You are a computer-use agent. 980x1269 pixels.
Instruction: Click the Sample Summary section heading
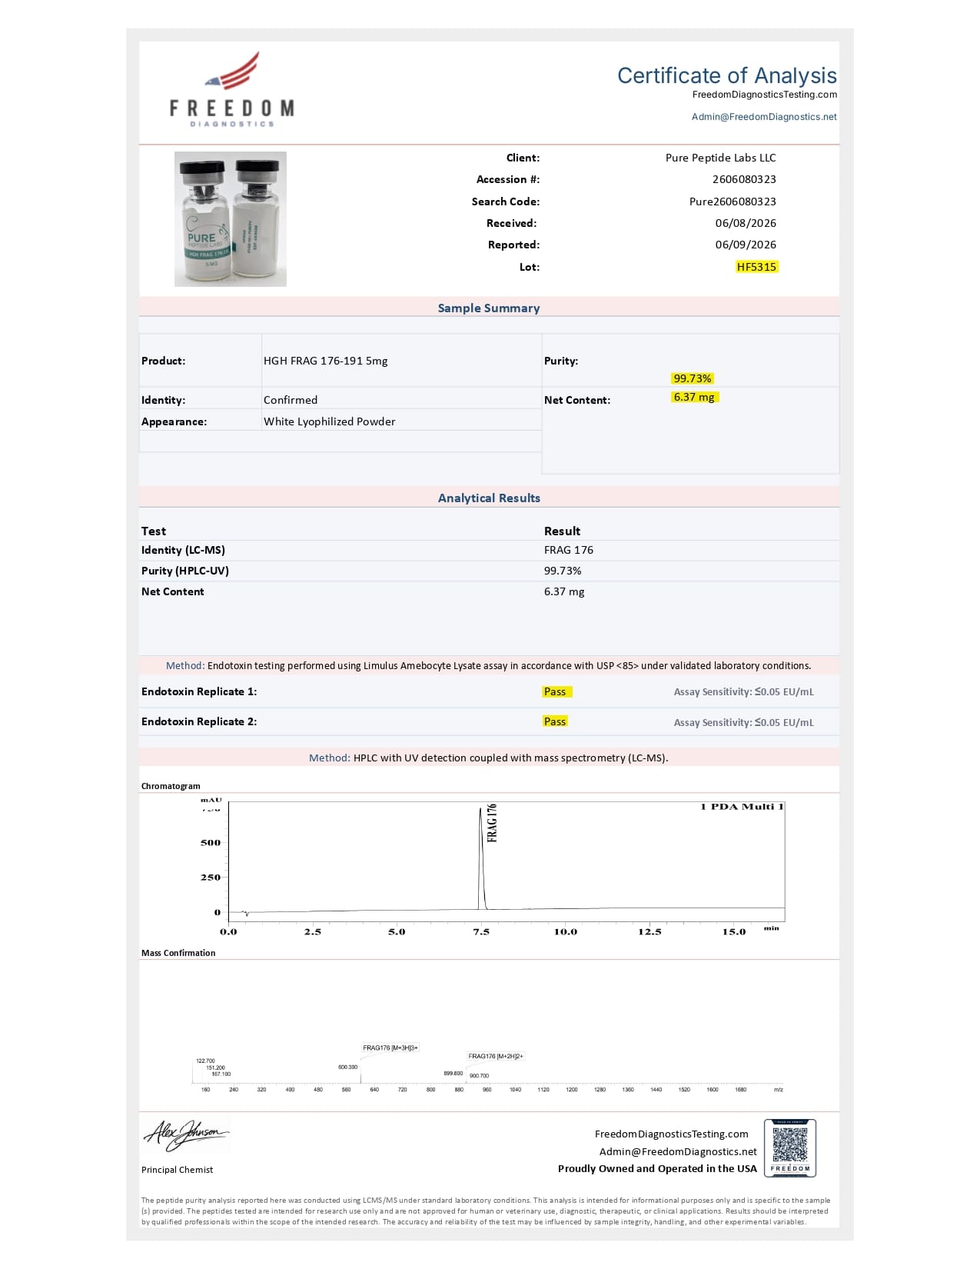pos(489,308)
